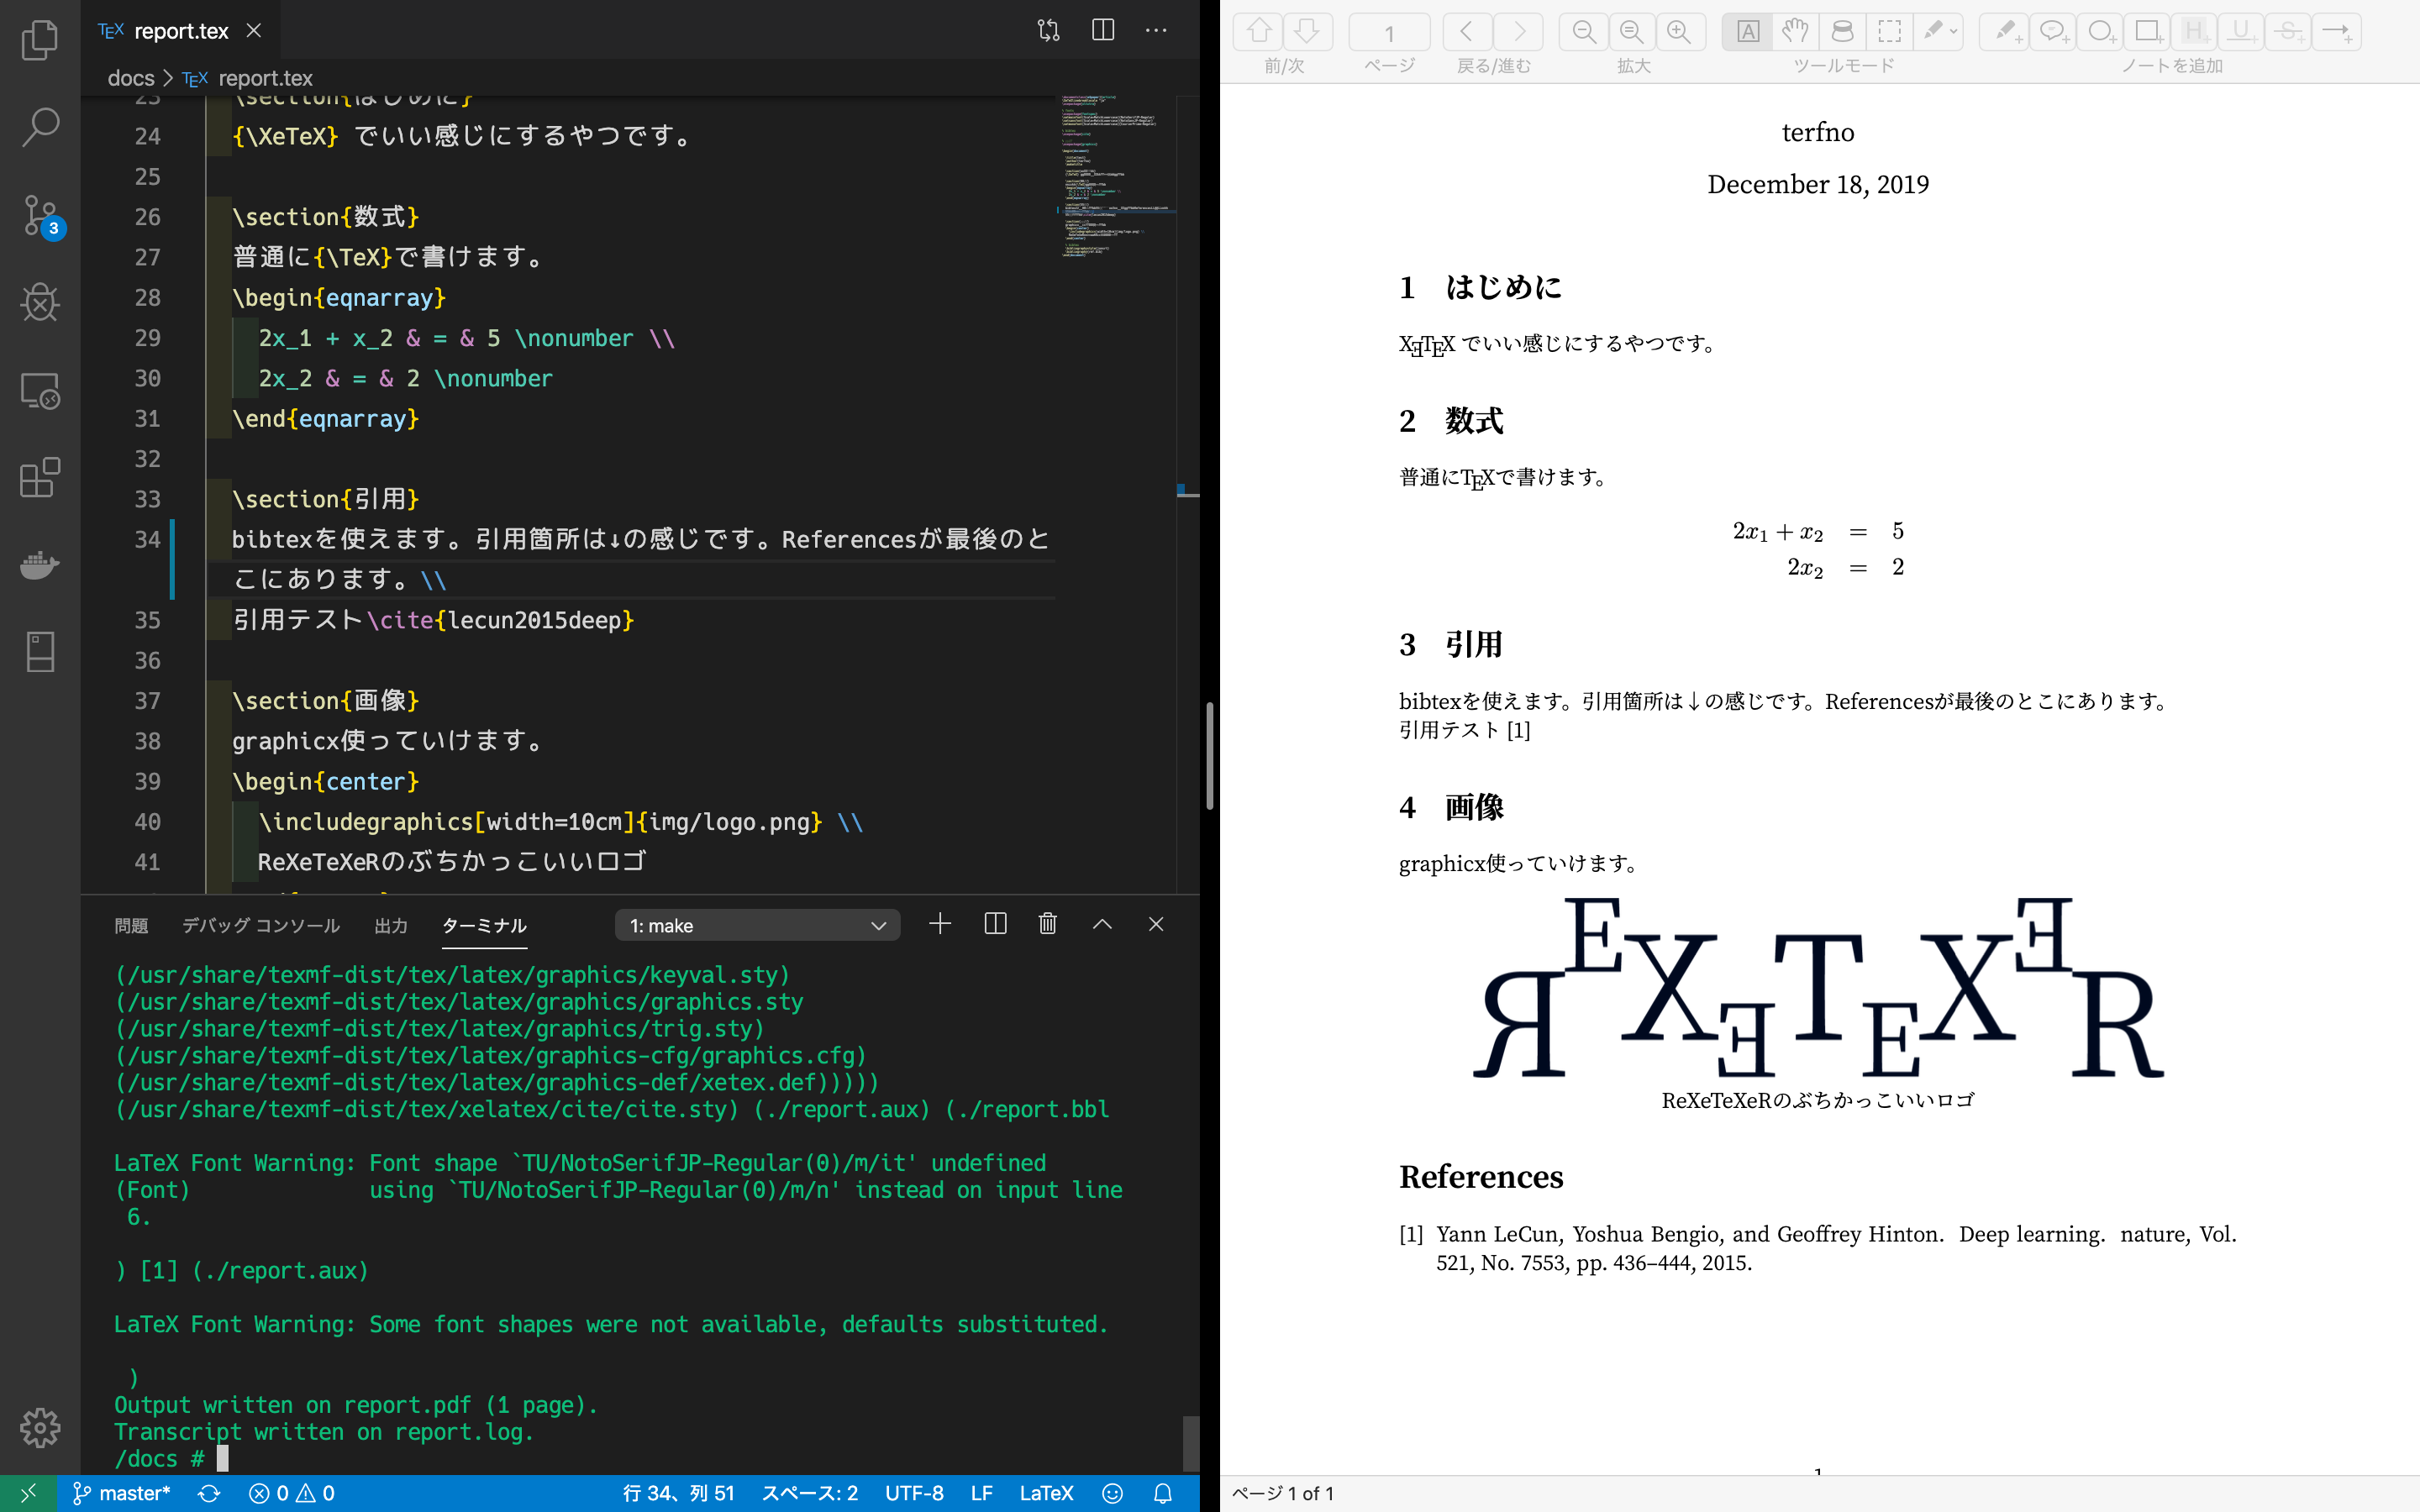The height and width of the screenshot is (1512, 2420).
Task: Click the Search icon in activity bar
Action: click(40, 127)
